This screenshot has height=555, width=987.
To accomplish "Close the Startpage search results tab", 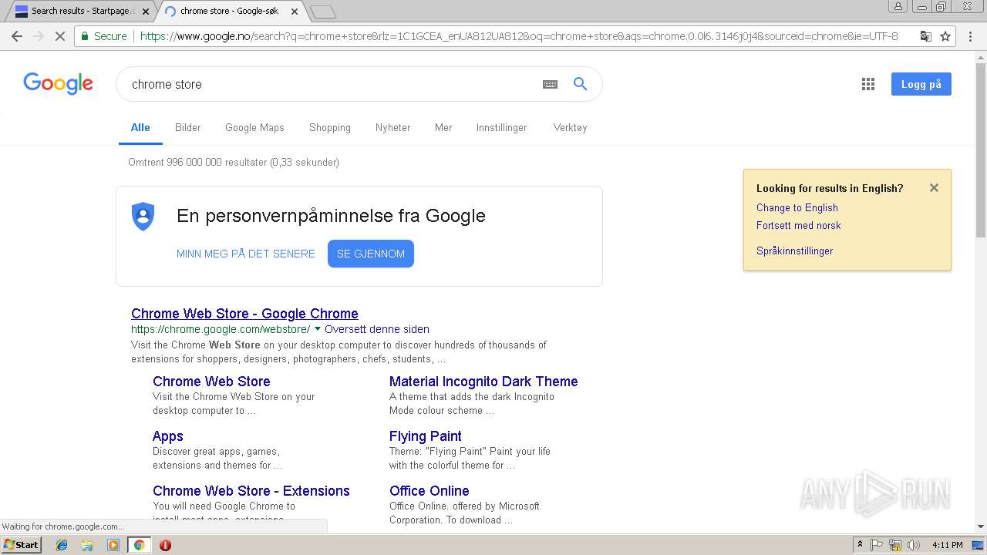I will pos(146,12).
